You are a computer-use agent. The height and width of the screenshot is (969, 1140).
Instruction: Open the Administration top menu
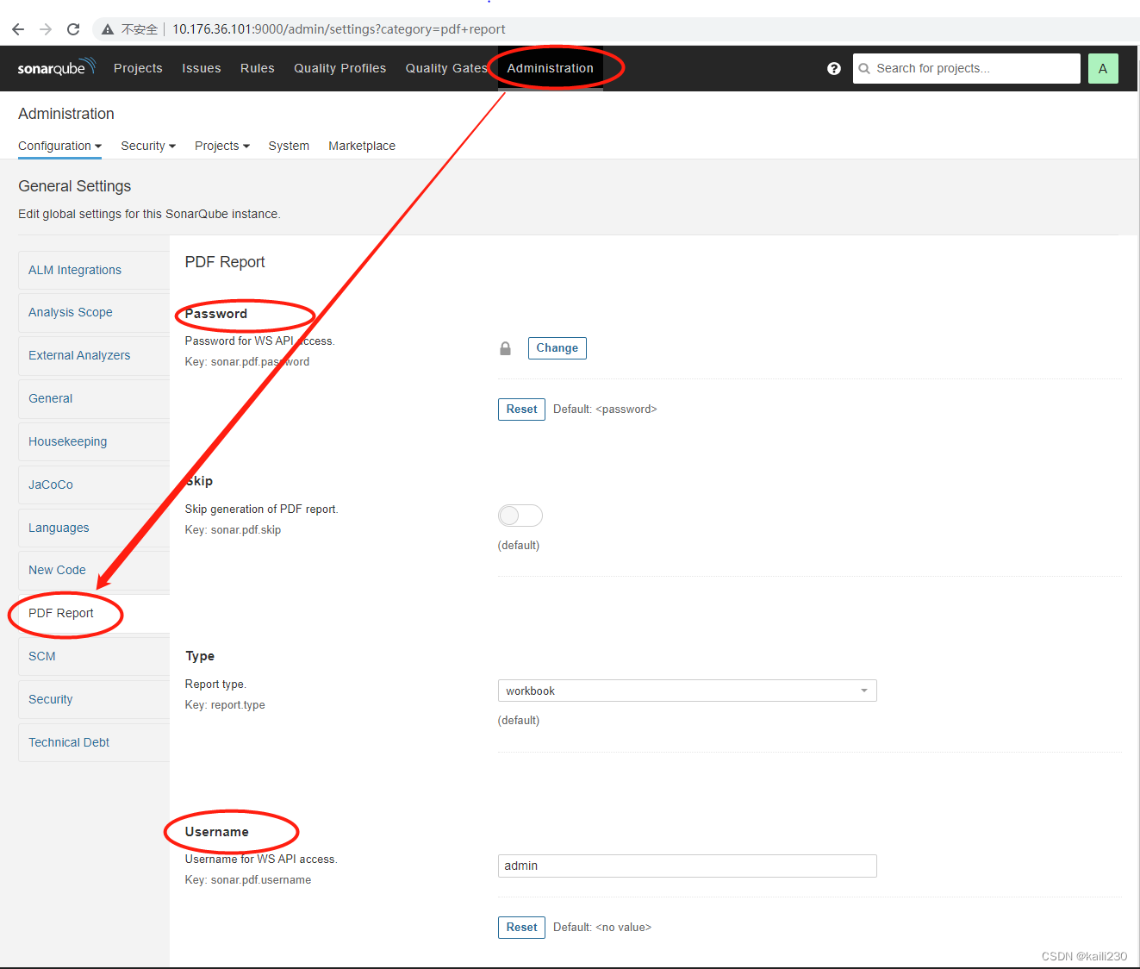coord(550,68)
